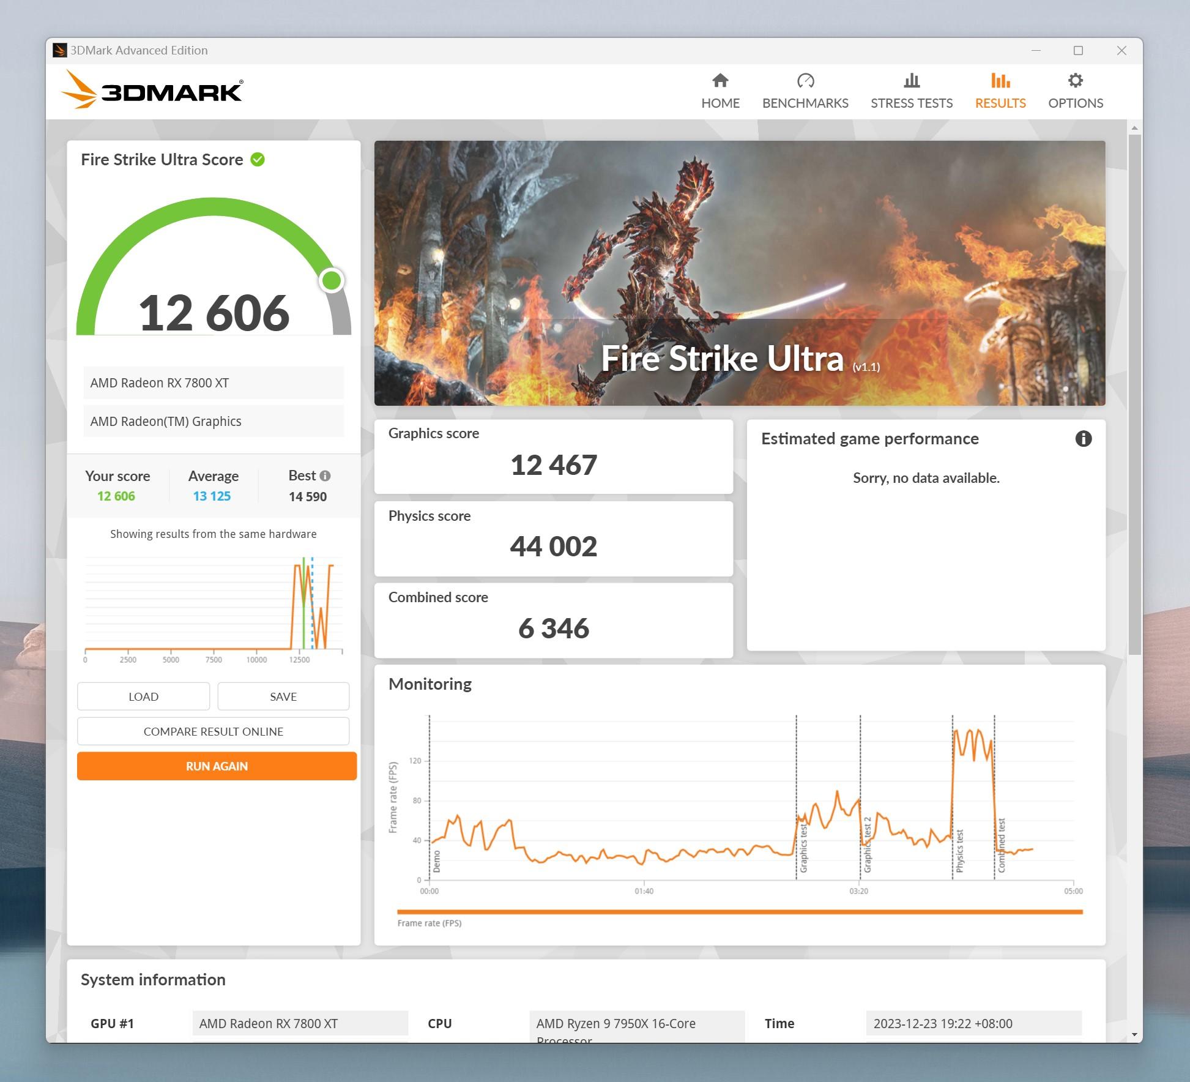This screenshot has width=1190, height=1082.
Task: Minimize the 3DMark window
Action: pos(1036,50)
